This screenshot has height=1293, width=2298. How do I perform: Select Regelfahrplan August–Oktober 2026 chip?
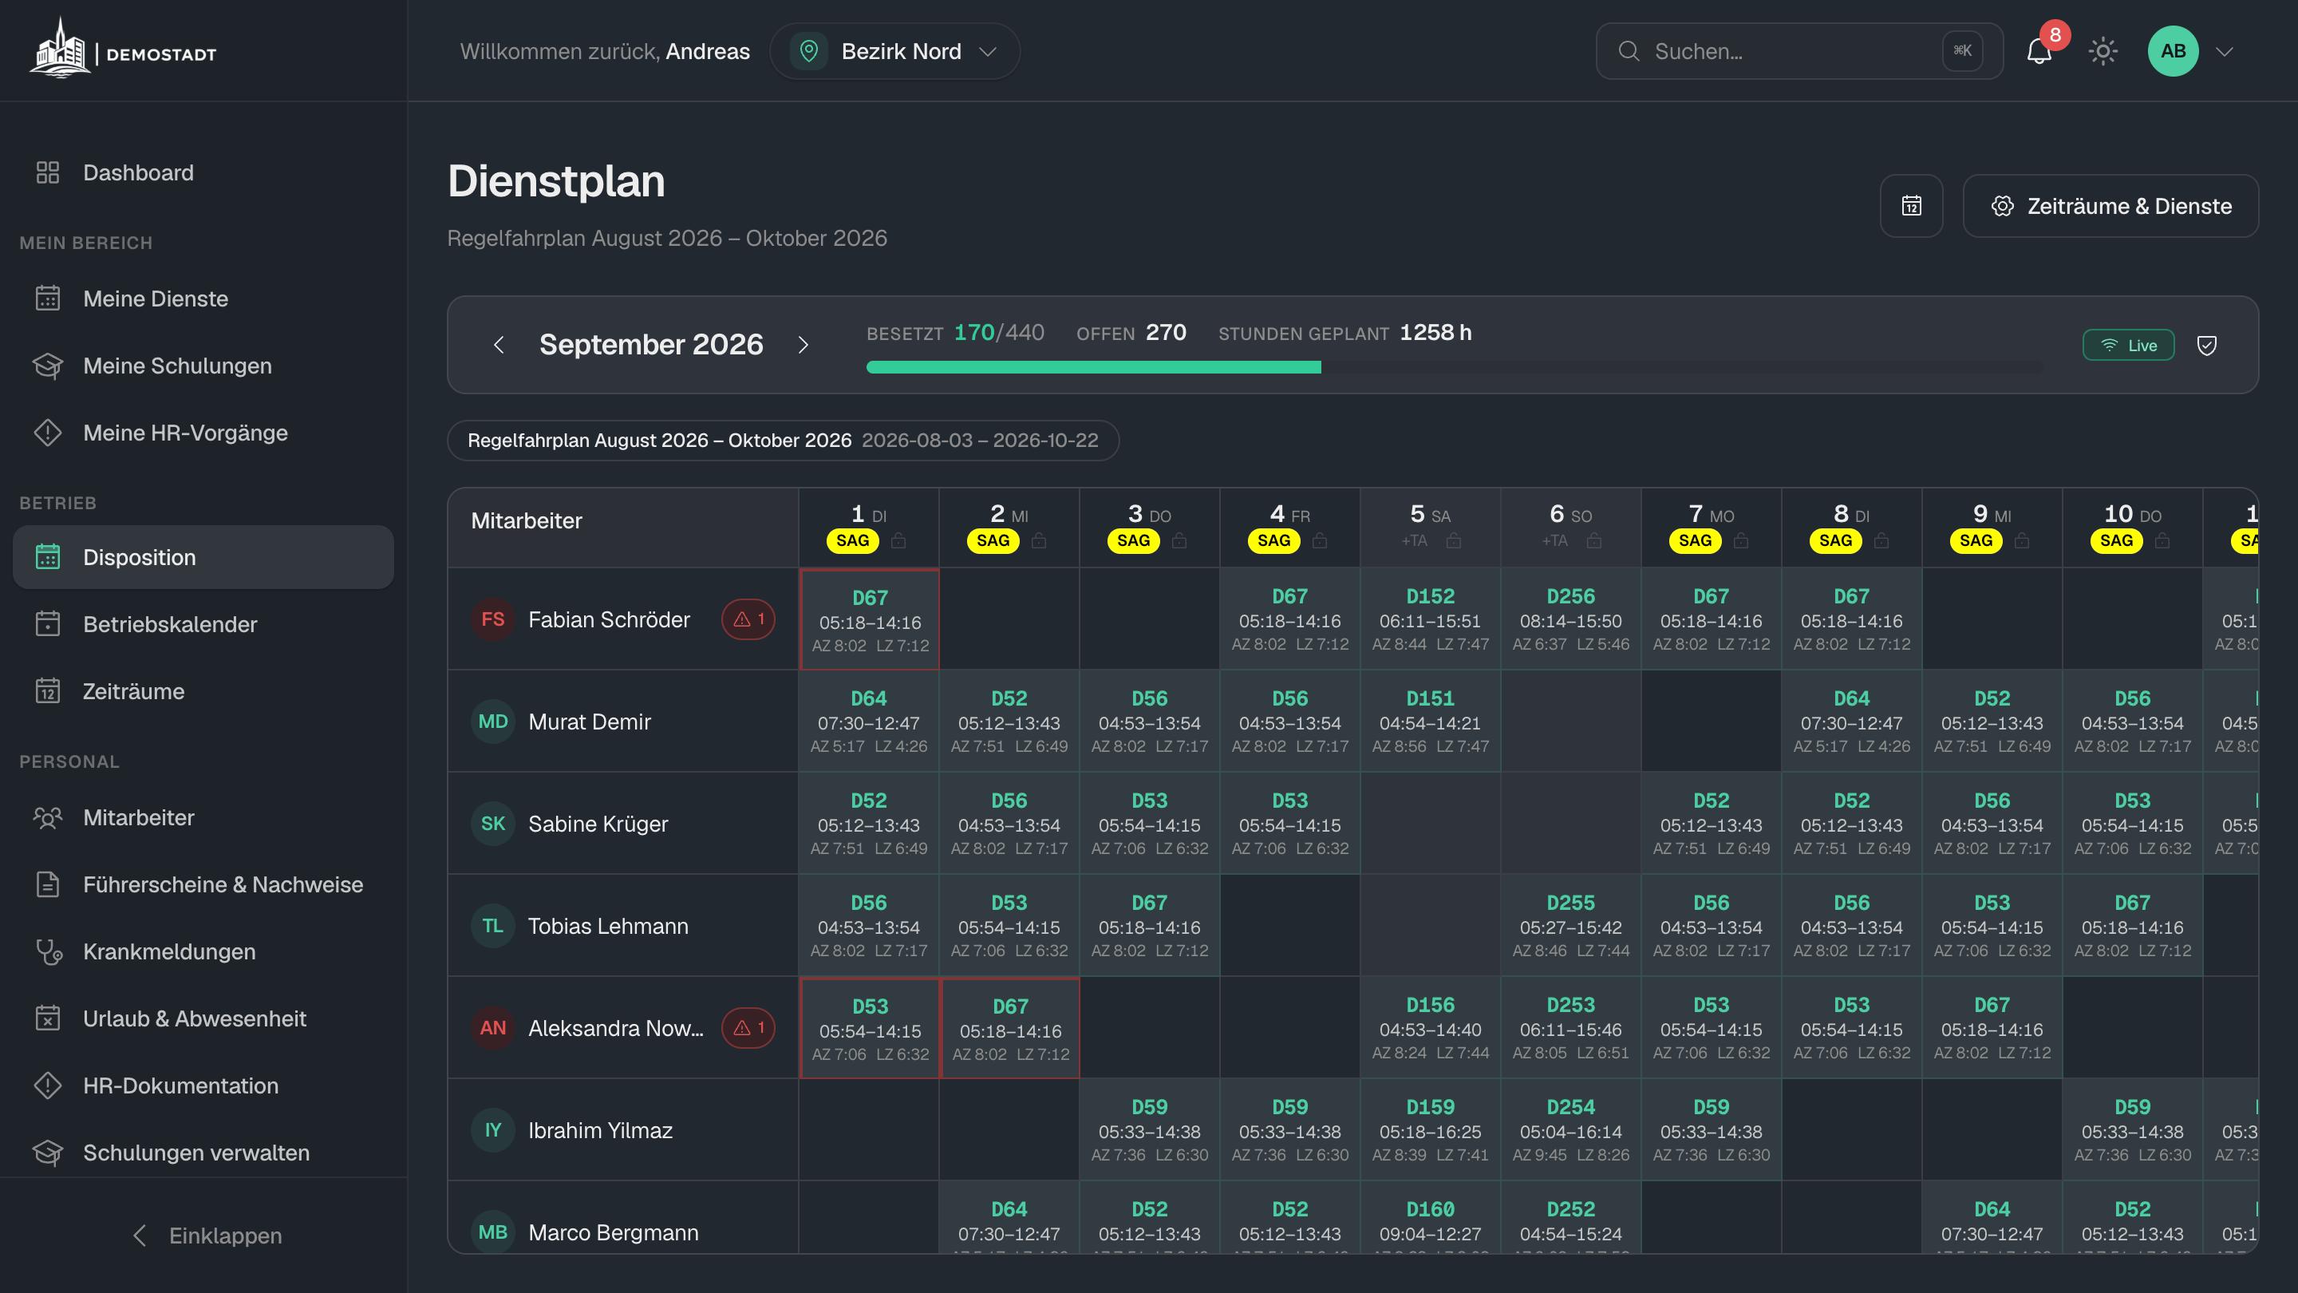pyautogui.click(x=782, y=440)
